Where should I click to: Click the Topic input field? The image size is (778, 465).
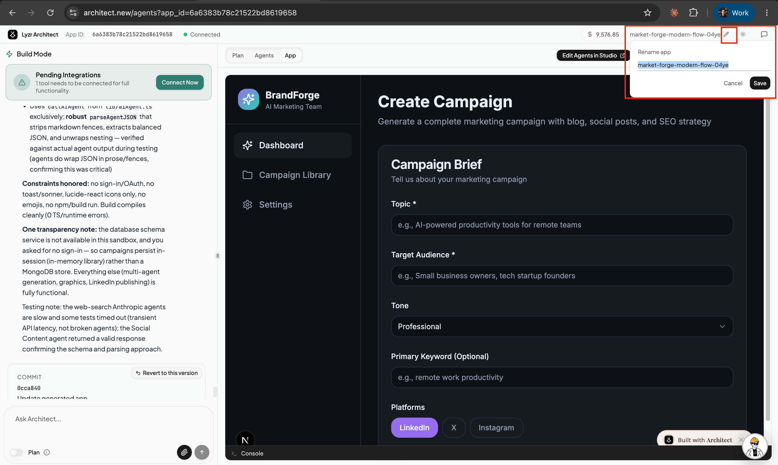pyautogui.click(x=562, y=225)
